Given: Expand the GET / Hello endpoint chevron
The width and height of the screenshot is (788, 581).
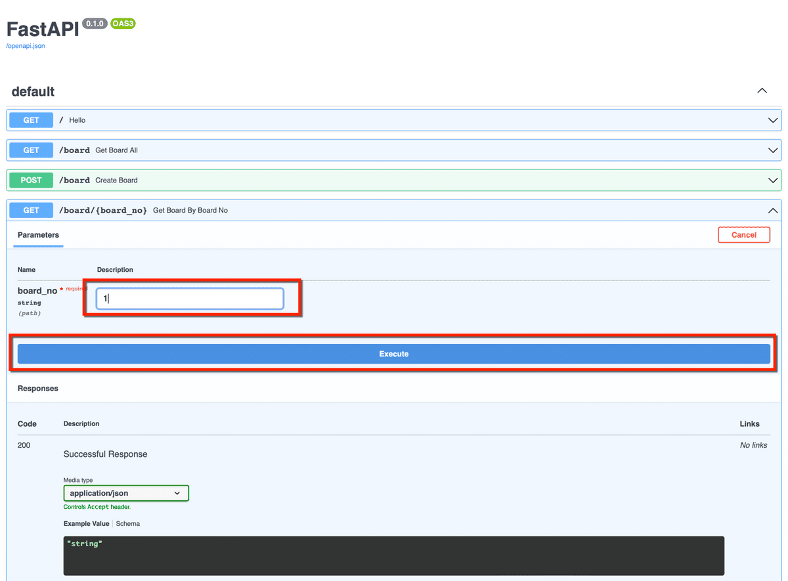Looking at the screenshot, I should tap(773, 120).
